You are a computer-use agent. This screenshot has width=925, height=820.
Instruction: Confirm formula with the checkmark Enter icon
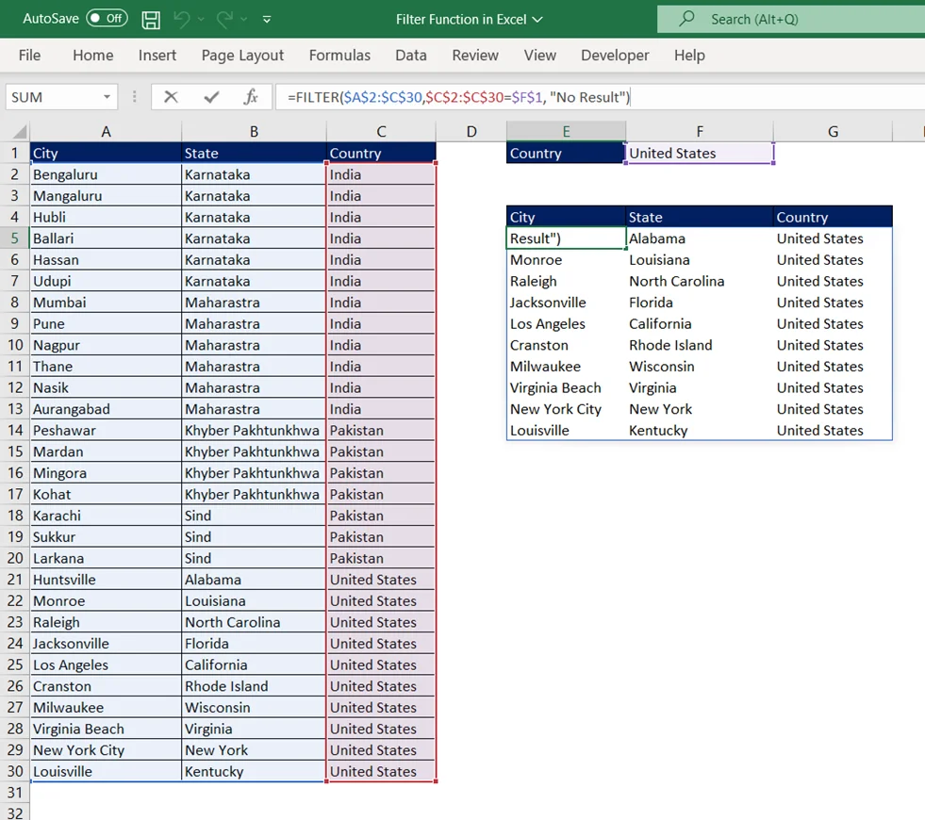211,97
